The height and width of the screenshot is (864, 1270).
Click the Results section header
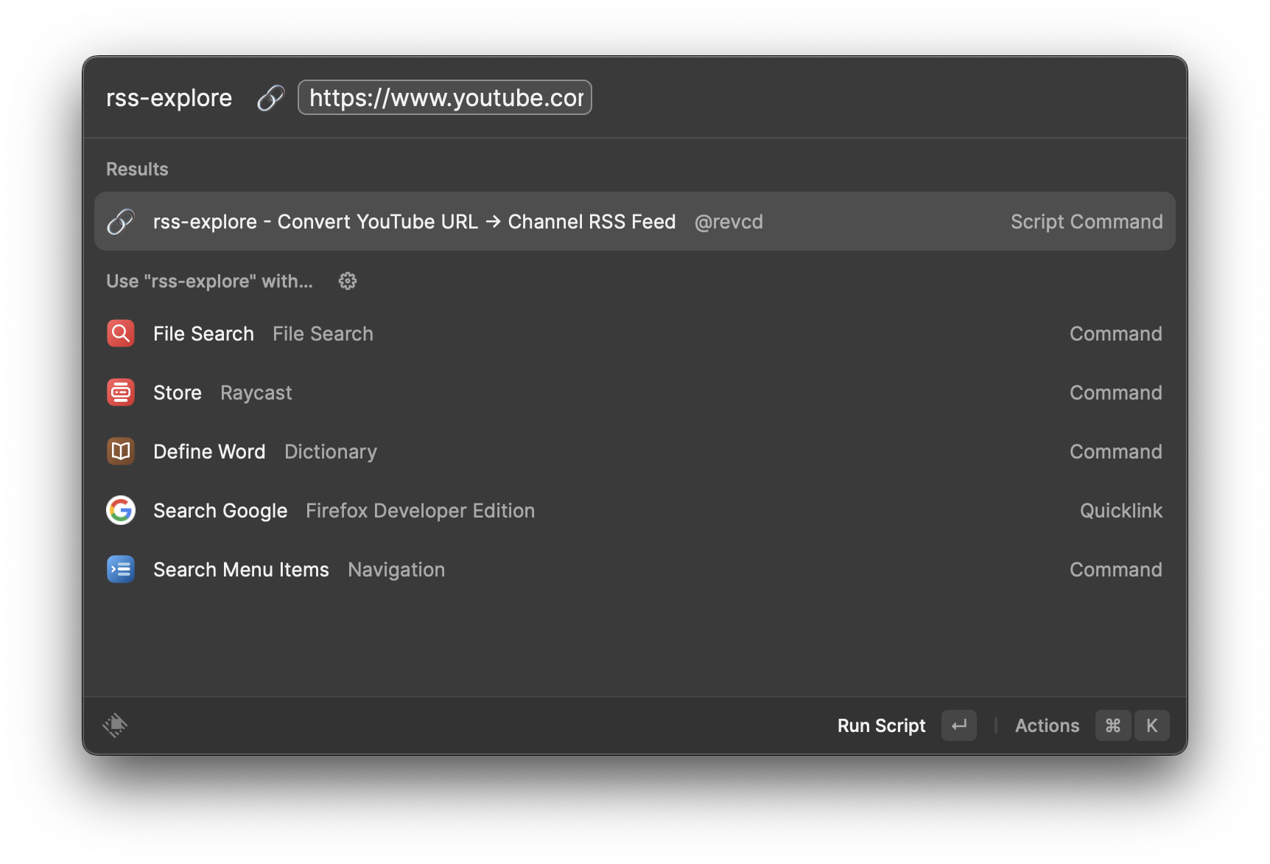137,169
